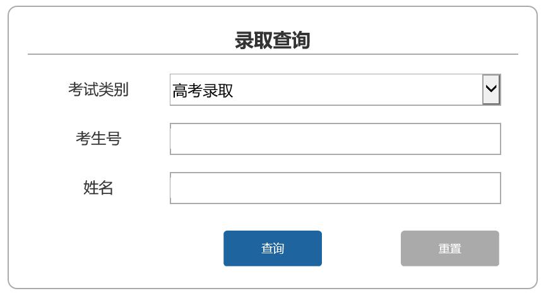Toggle the exam category arrow button
This screenshot has width=546, height=298.
pos(491,89)
